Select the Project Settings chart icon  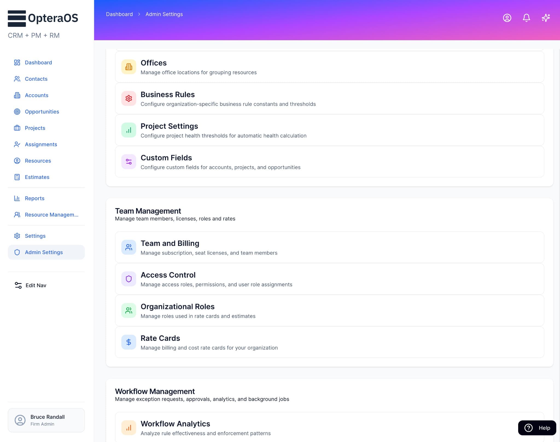click(x=129, y=130)
